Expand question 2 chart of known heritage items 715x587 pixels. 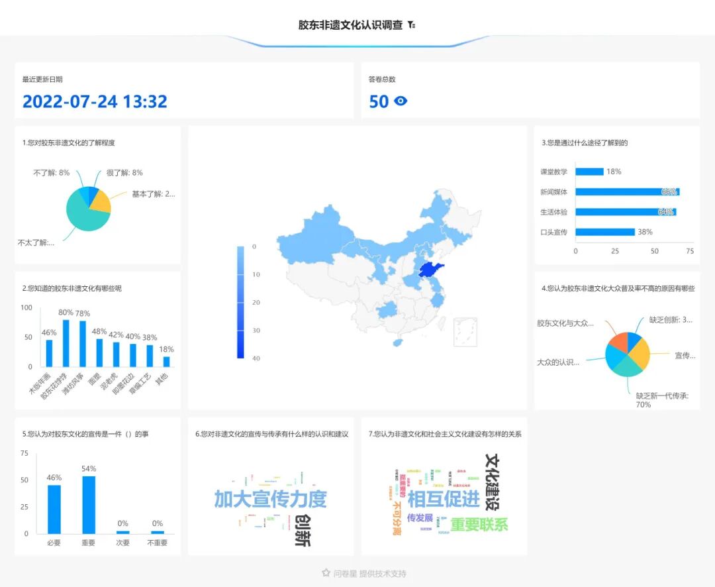click(x=96, y=345)
